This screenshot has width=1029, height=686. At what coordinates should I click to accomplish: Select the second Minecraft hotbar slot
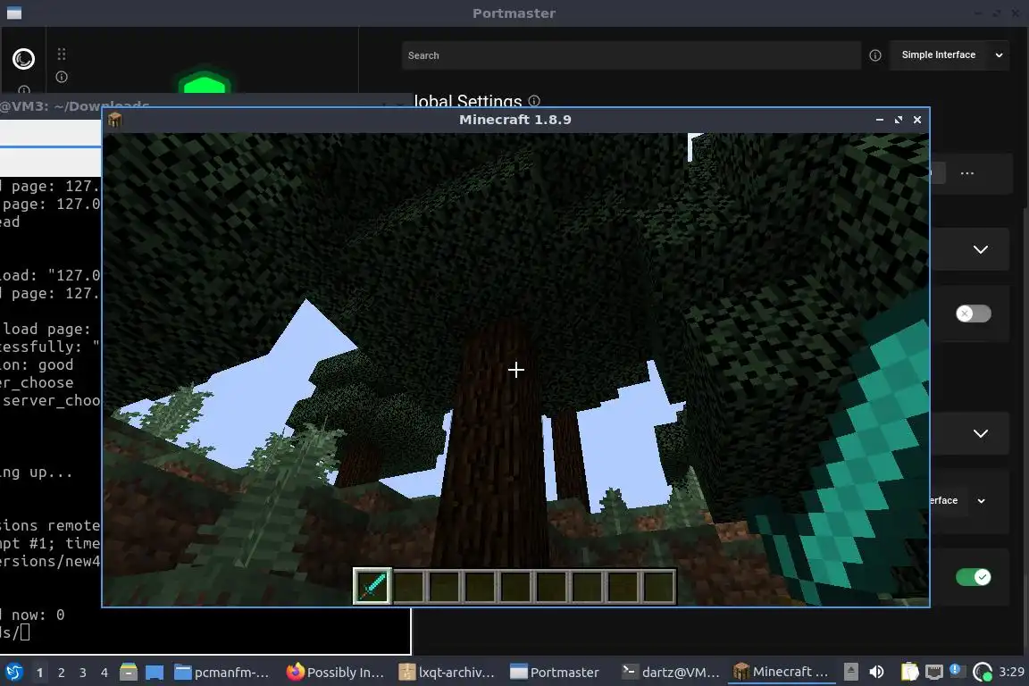coord(409,586)
